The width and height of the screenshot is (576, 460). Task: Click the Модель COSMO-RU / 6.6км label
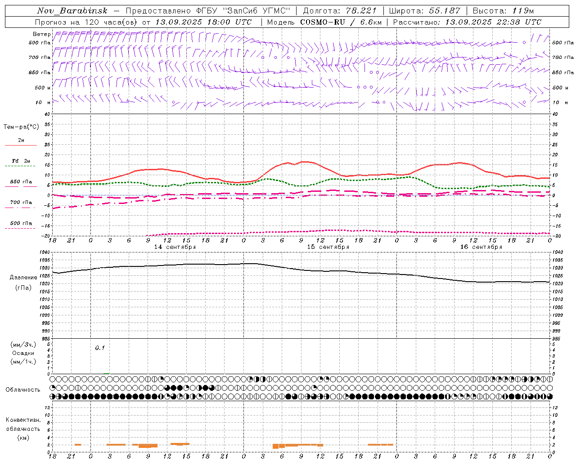(x=324, y=22)
